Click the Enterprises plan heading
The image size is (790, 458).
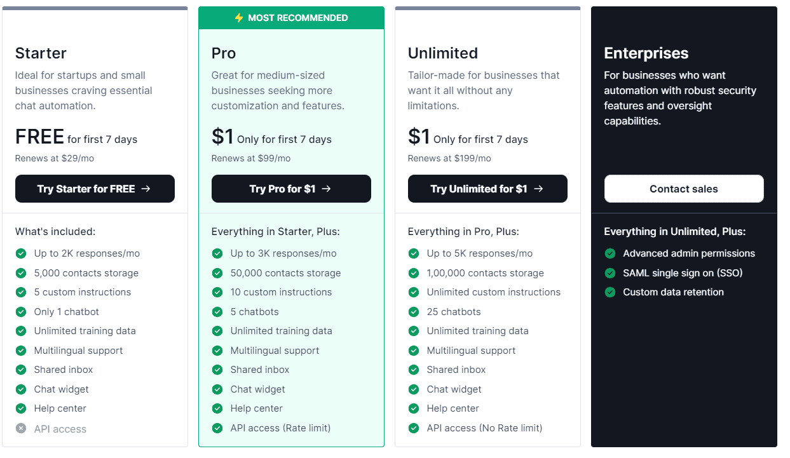[x=646, y=53]
